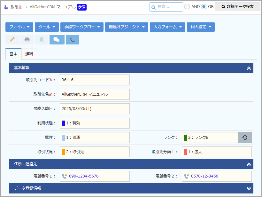Viewport: 262px width, 197px height.
Task: Switch to the 詳細 tab
Action: click(x=29, y=54)
